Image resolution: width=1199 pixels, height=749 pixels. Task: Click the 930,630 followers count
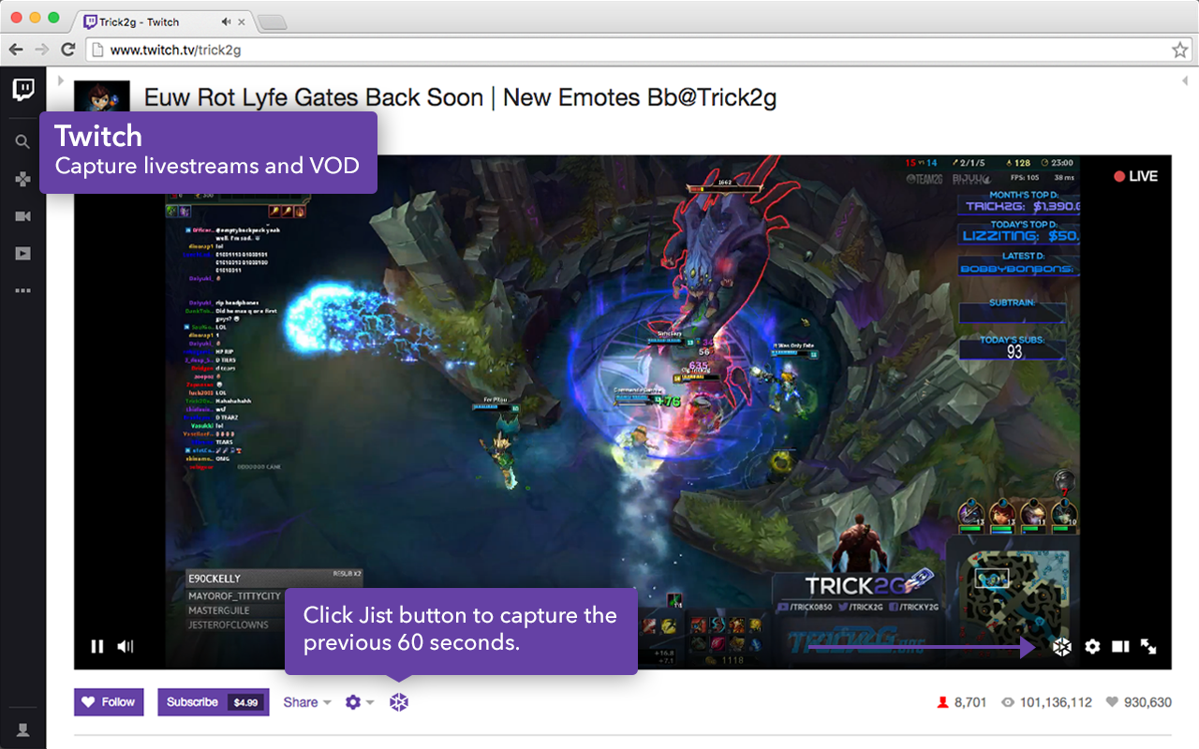click(x=1138, y=702)
